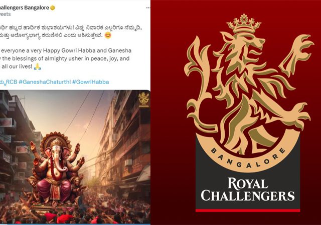The height and width of the screenshot is (225, 321).
Task: Click the folded hands emoji after 'lives!'
Action: (x=38, y=66)
